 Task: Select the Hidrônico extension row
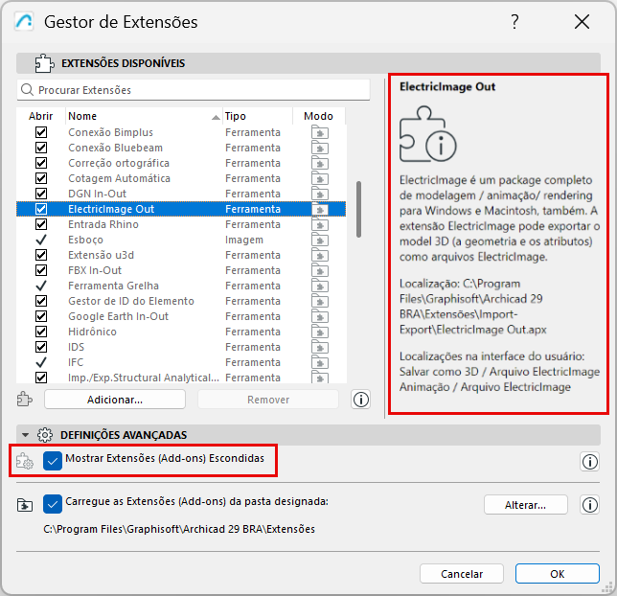(181, 332)
